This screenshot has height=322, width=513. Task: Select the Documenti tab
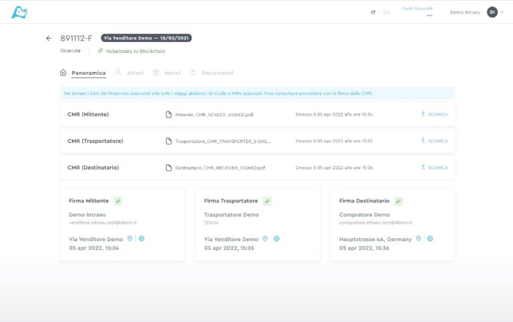tap(212, 72)
